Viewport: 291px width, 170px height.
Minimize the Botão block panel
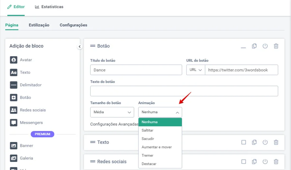tap(243, 47)
